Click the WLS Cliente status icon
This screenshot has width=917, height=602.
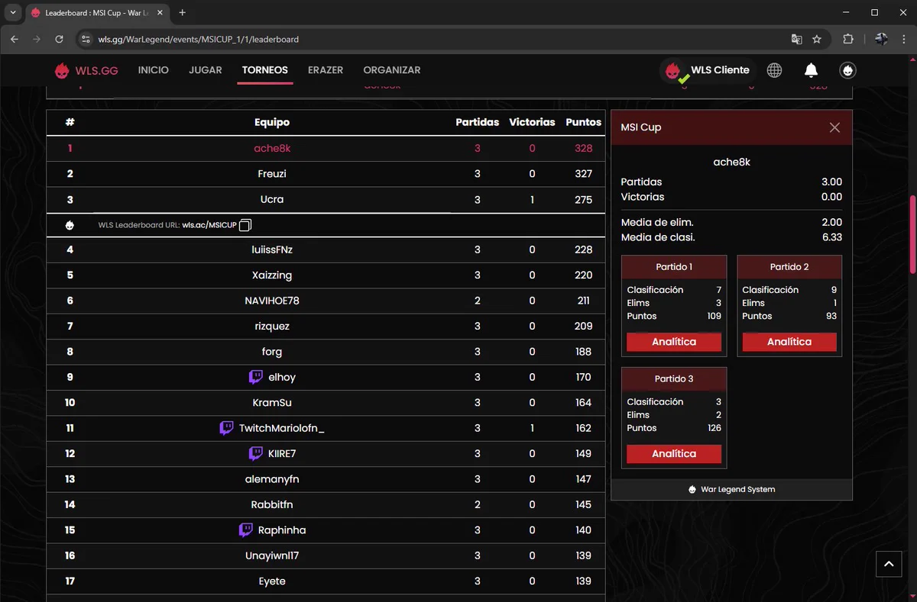(x=673, y=71)
